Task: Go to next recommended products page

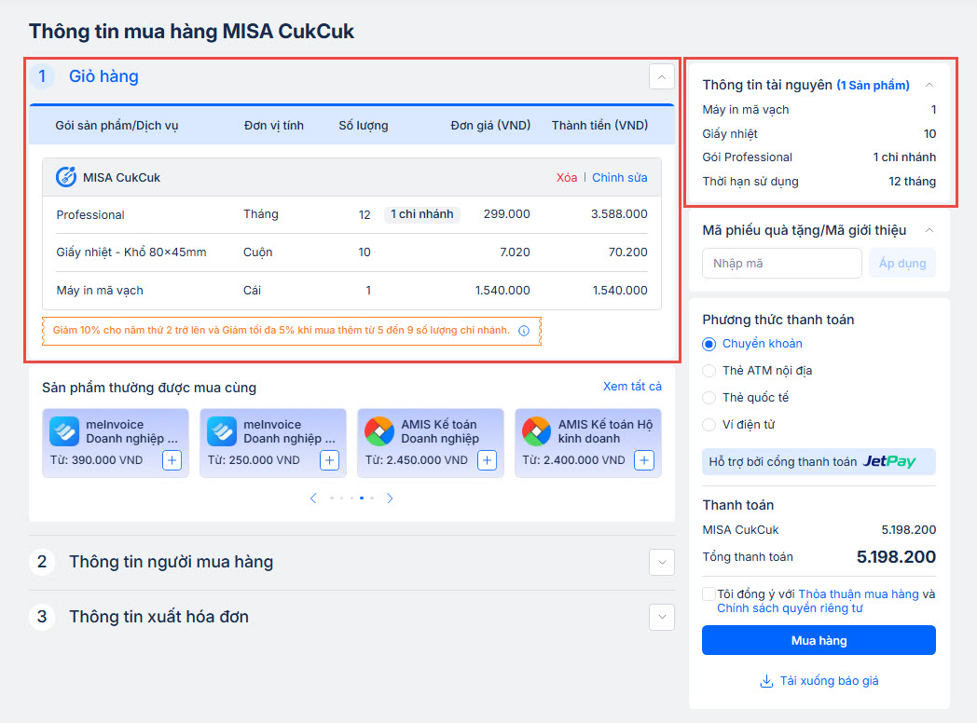Action: [x=390, y=498]
